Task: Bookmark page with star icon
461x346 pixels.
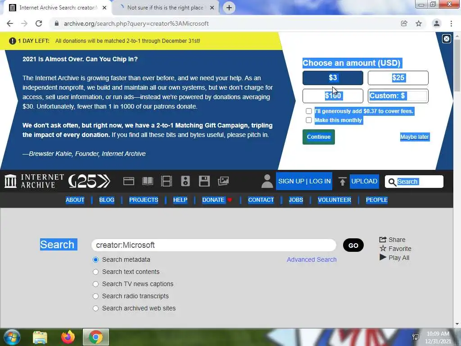Action: point(419,23)
